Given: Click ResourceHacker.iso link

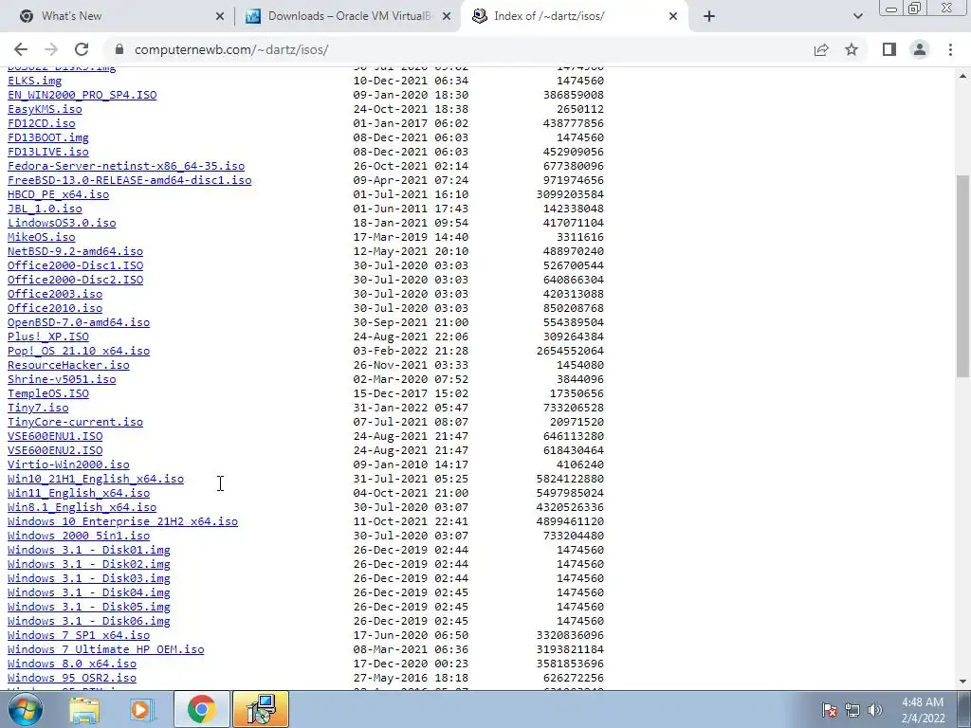Looking at the screenshot, I should coord(68,365).
